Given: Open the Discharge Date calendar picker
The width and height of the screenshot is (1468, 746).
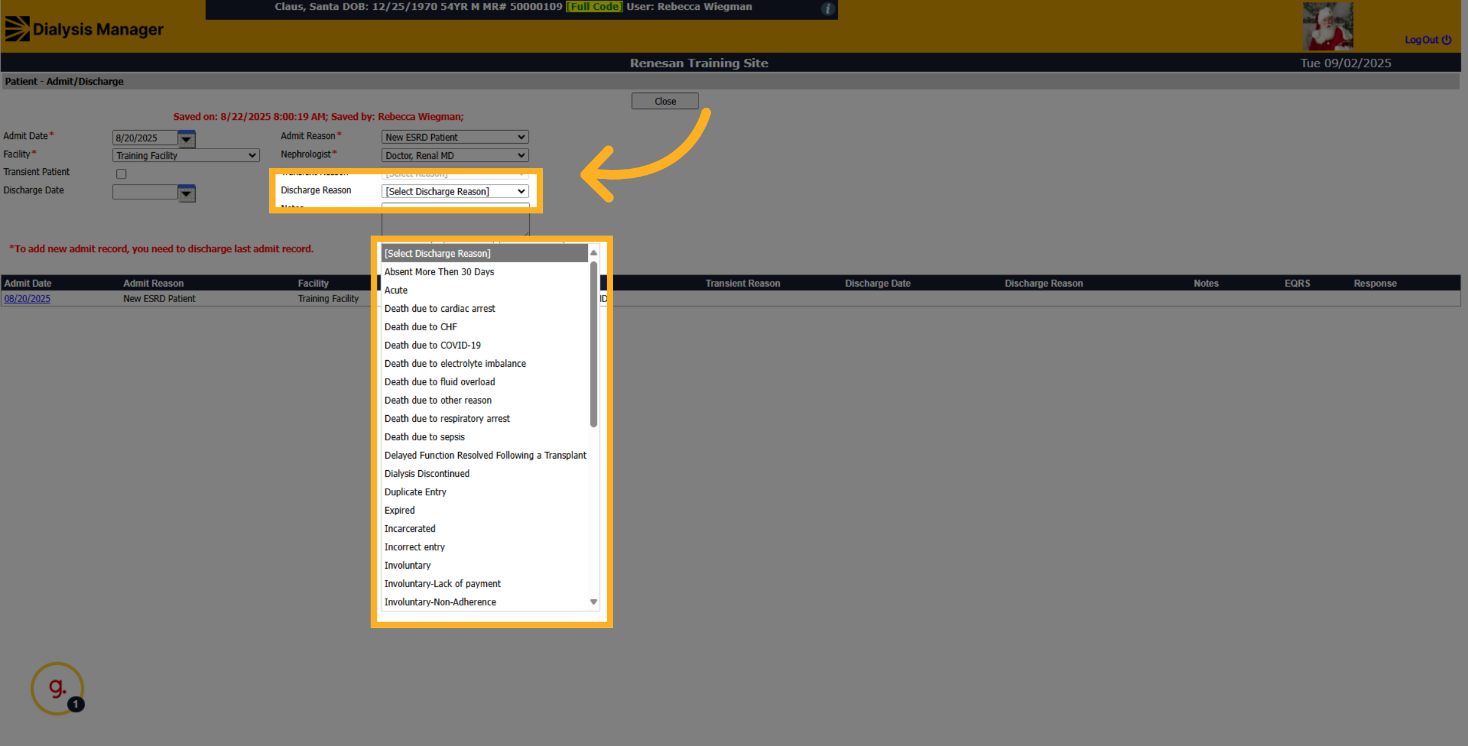Looking at the screenshot, I should coord(187,193).
